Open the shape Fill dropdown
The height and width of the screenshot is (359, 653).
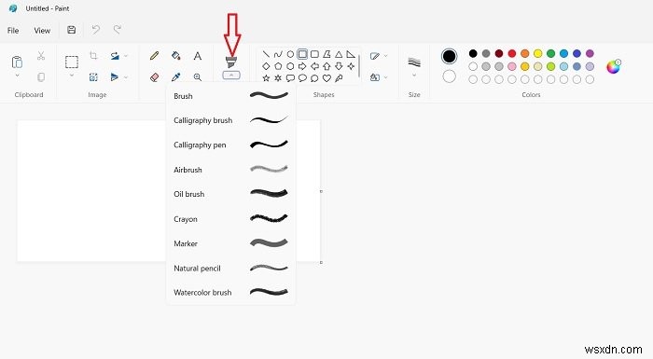(x=378, y=77)
